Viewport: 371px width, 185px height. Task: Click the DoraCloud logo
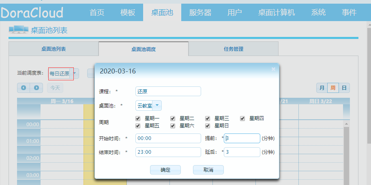[32, 13]
